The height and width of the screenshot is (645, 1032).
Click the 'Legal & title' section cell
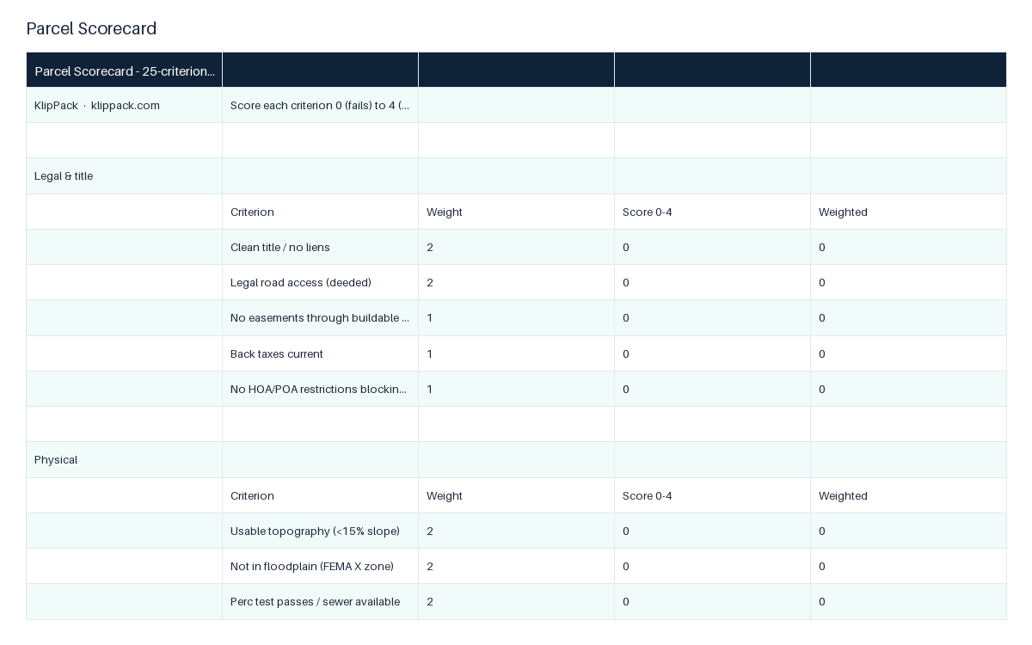(125, 175)
